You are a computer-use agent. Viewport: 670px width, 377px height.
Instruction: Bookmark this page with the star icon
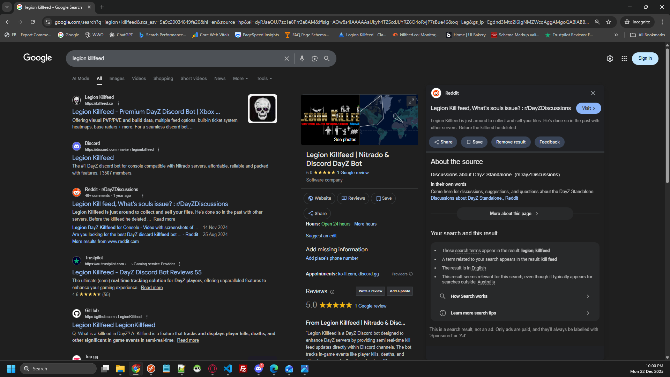click(x=609, y=22)
